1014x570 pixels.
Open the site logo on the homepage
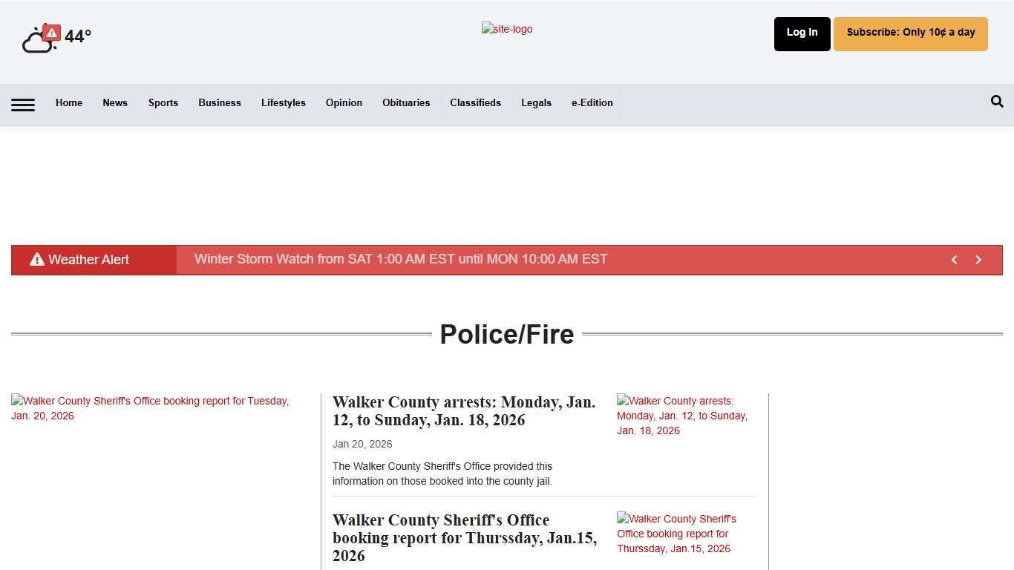pos(507,29)
